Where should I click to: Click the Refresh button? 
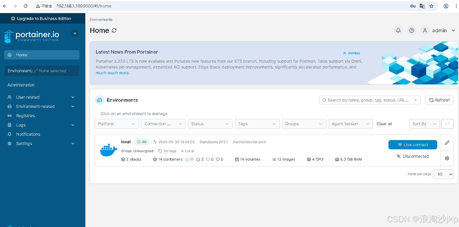(x=439, y=100)
